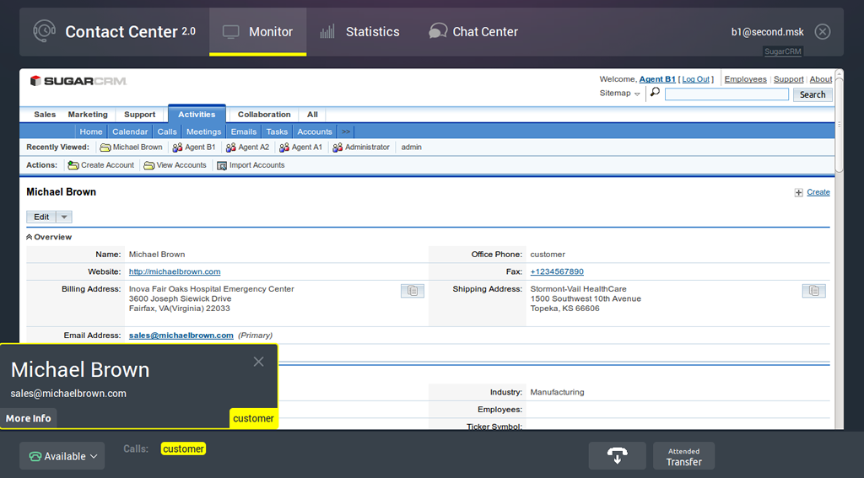Open the Statistics tab
Image resolution: width=864 pixels, height=478 pixels.
click(x=359, y=32)
